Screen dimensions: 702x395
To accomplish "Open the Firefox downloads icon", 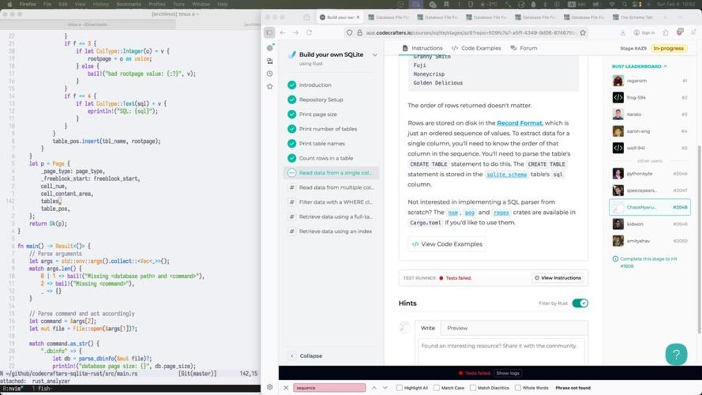I will pos(624,32).
